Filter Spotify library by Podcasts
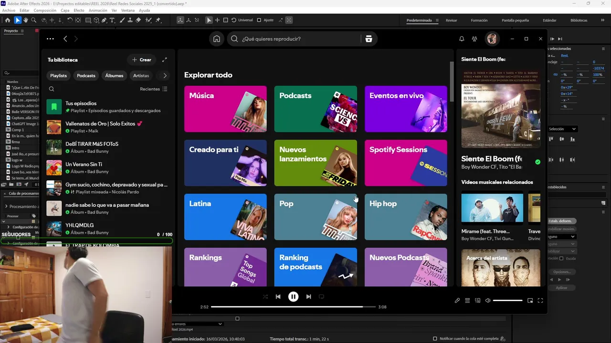611x343 pixels. tap(86, 76)
